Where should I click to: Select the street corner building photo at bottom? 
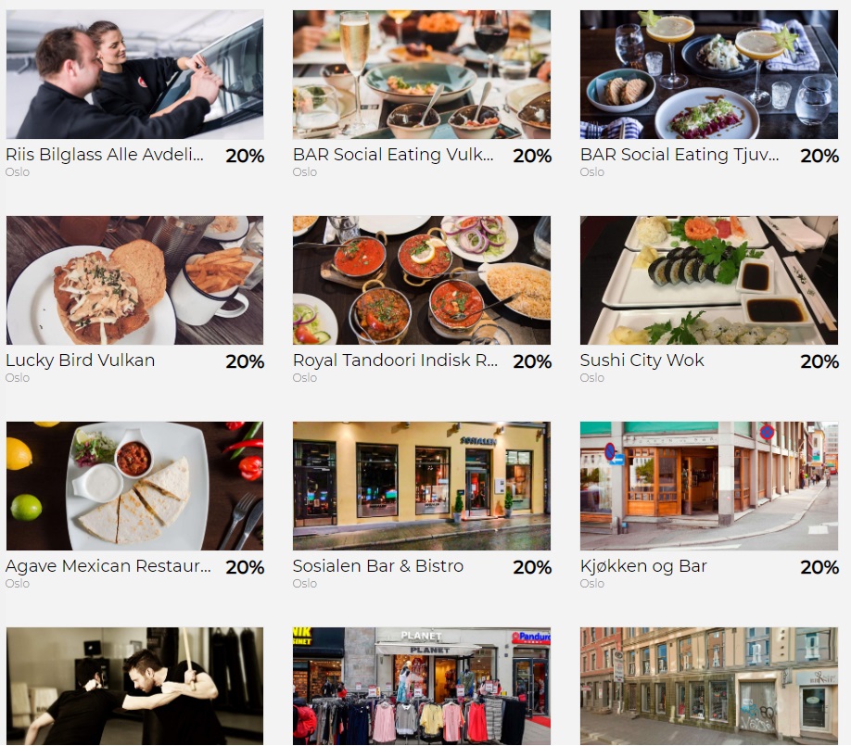[709, 687]
